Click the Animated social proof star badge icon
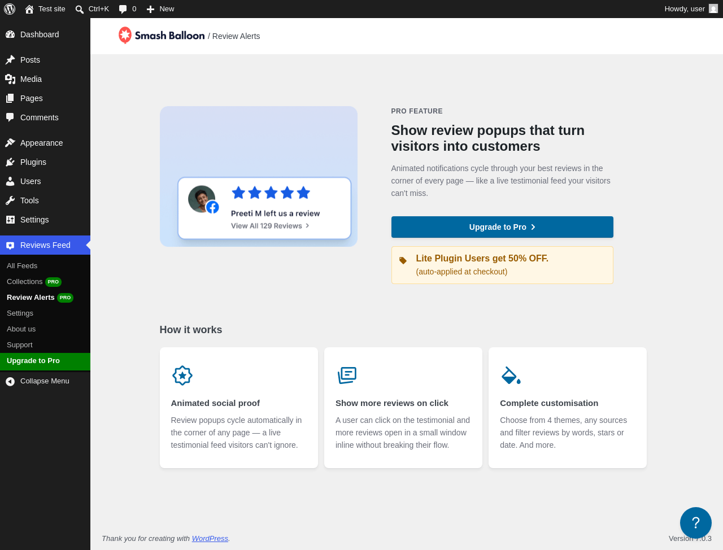This screenshot has height=550, width=723. (x=182, y=376)
